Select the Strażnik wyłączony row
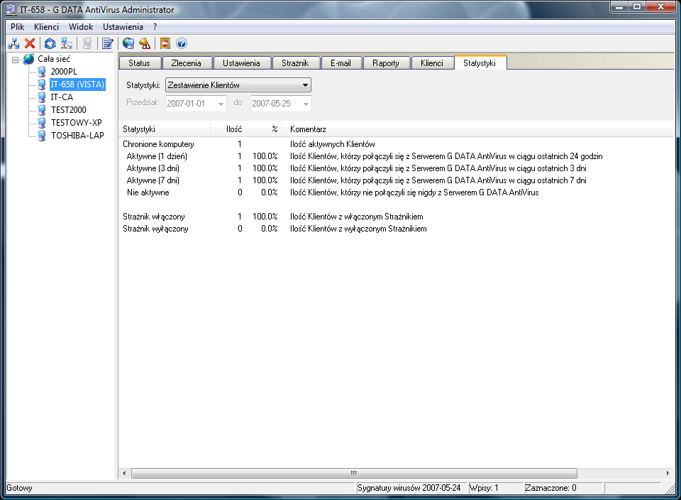 [396, 229]
